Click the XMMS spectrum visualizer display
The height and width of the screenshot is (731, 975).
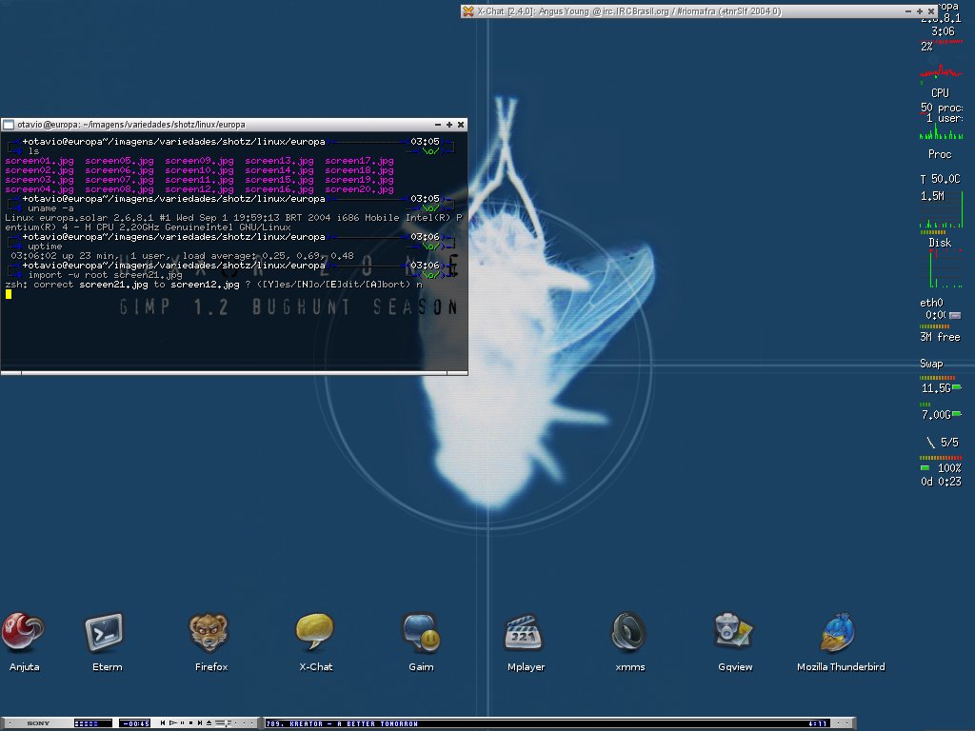coord(92,723)
